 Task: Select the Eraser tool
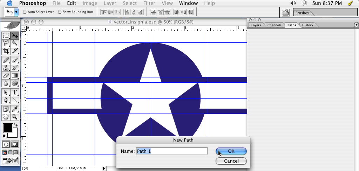click(6, 75)
